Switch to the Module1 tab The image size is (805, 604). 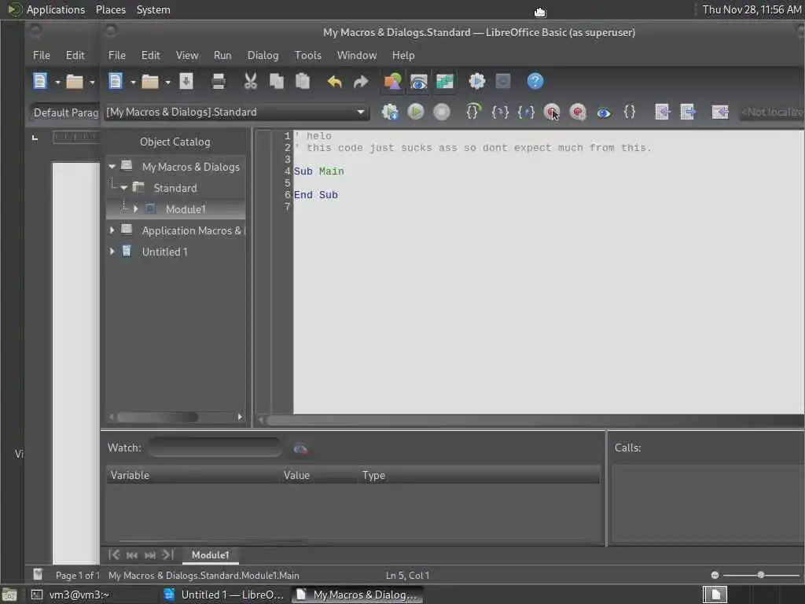210,554
